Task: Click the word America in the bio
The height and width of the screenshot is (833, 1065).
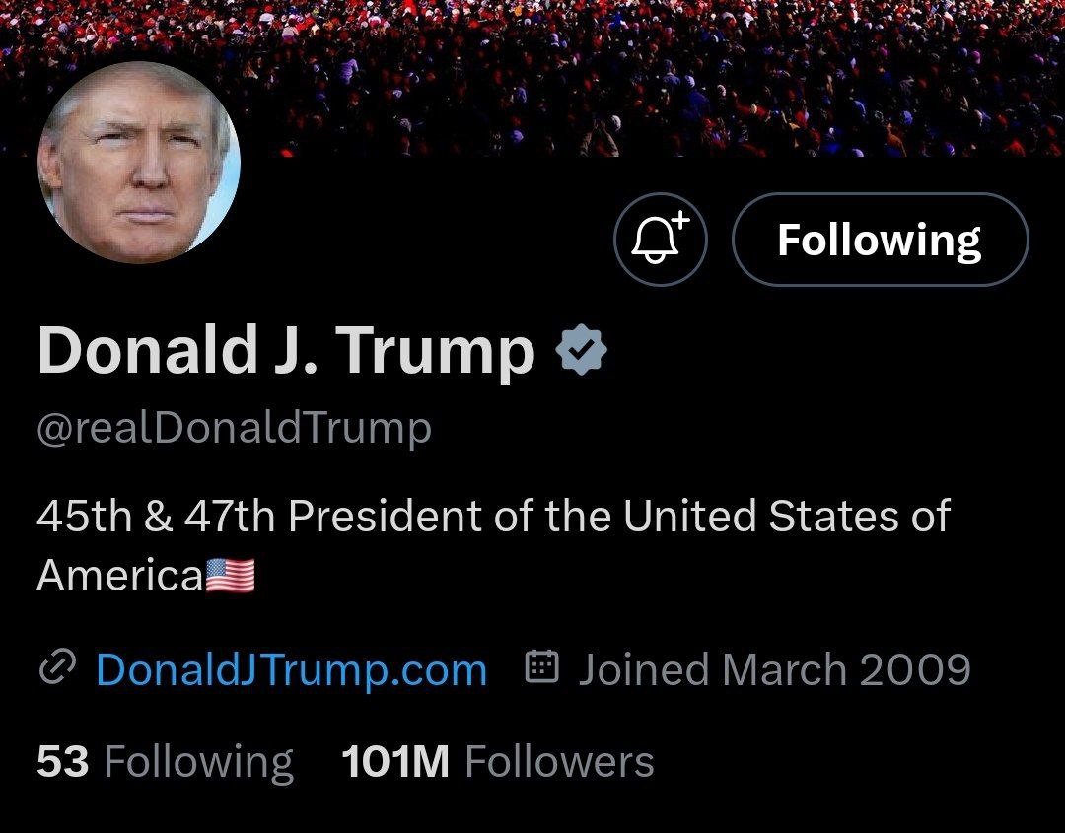Action: [x=120, y=576]
